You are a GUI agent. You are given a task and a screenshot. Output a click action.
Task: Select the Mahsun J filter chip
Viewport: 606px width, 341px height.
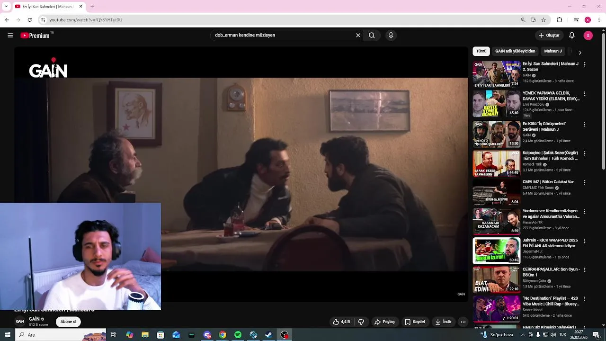tap(553, 51)
